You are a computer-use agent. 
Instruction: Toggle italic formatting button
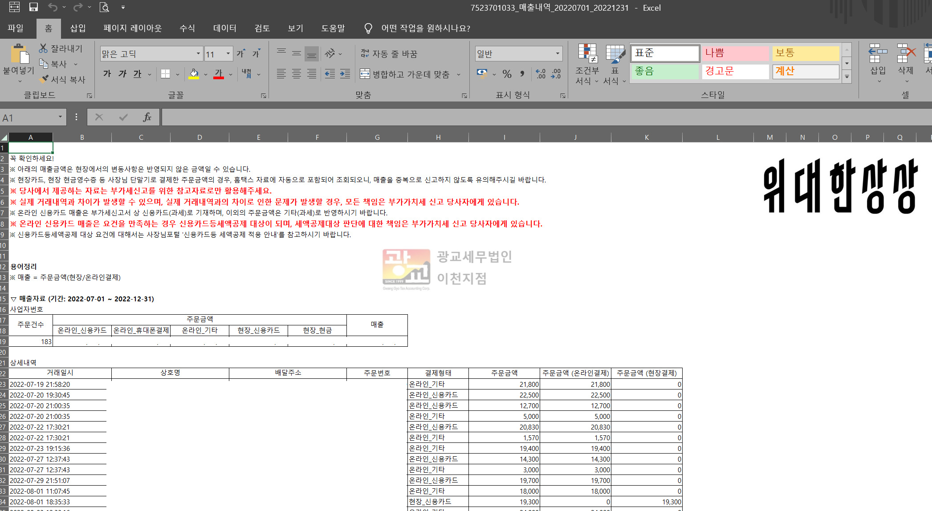122,74
